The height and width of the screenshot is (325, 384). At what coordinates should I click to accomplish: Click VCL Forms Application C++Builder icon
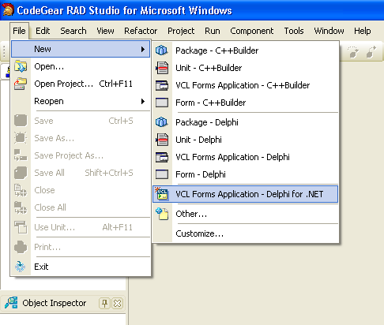coord(162,85)
